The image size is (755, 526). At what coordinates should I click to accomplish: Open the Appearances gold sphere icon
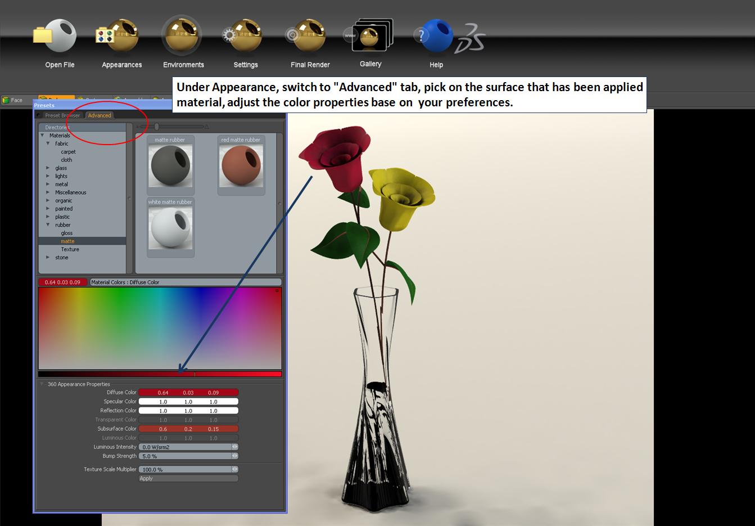tap(118, 36)
